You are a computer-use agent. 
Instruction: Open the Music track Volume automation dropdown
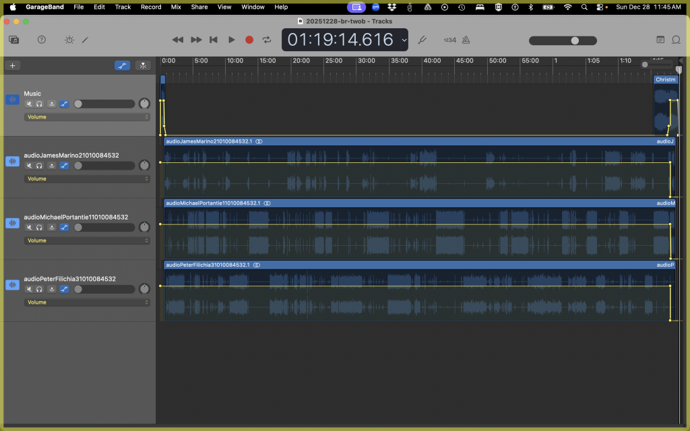[87, 117]
